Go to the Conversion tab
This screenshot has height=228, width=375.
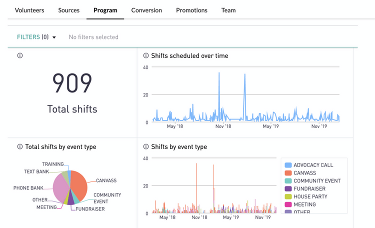pyautogui.click(x=146, y=10)
